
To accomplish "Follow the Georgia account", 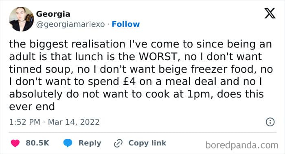I will pyautogui.click(x=125, y=24).
